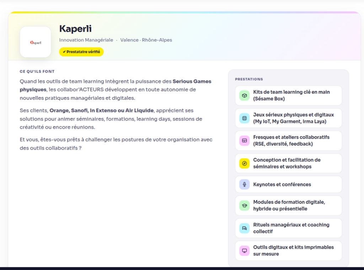The image size is (364, 270).
Task: Click the monitor icon for Outils digitaux
Action: [244, 250]
